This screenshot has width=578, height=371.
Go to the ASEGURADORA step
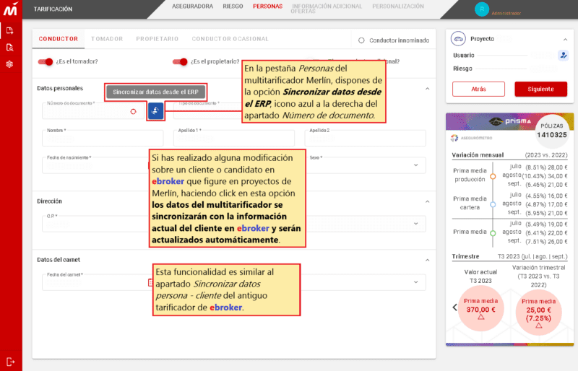(x=192, y=6)
